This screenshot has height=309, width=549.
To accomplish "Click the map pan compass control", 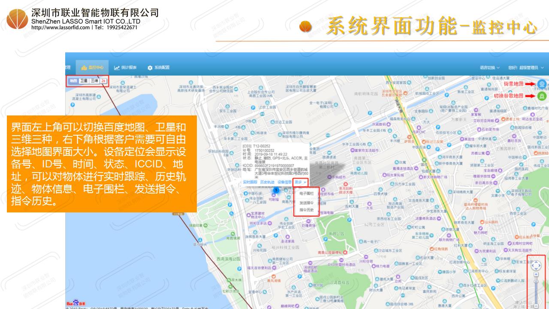I will pos(536,265).
